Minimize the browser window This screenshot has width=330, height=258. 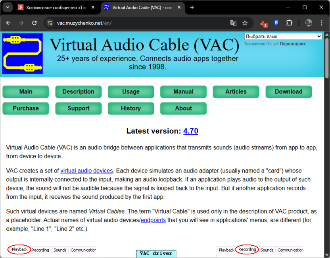[x=288, y=8]
